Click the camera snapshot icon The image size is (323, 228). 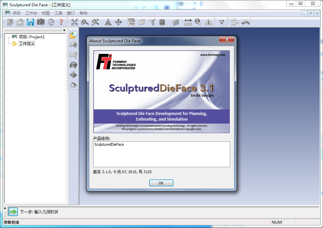(41, 22)
